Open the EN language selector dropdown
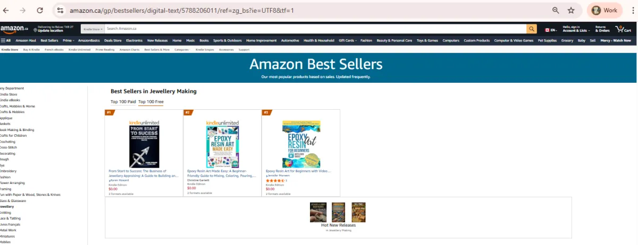 coord(551,29)
